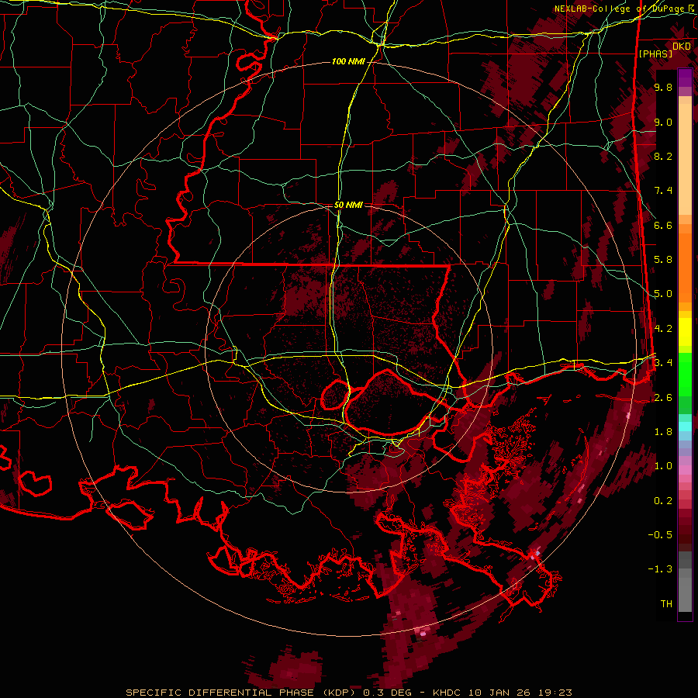Viewport: 698px width, 698px height.
Task: Click the -1.3 scale value
Action: (660, 569)
